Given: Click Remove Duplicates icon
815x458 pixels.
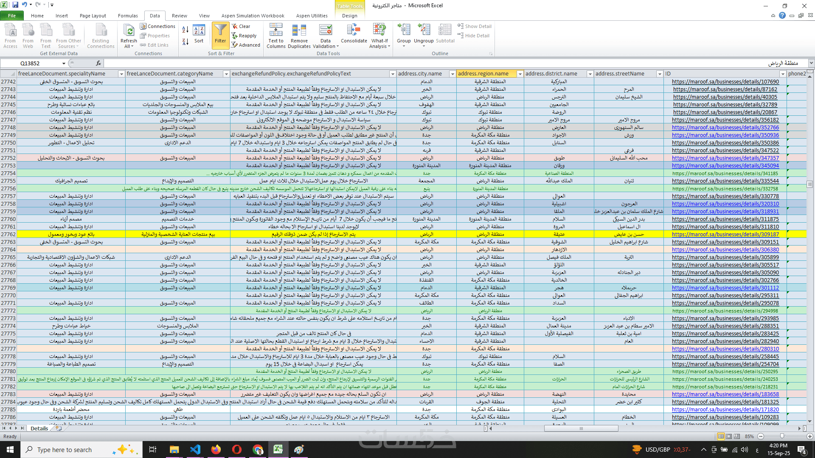Looking at the screenshot, I should click(x=299, y=31).
